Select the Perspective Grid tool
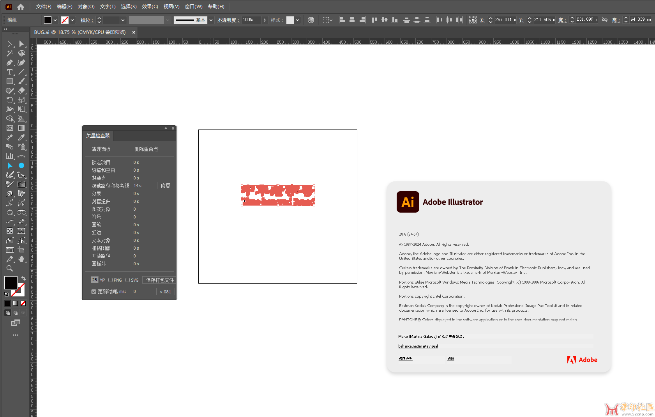 click(21, 119)
